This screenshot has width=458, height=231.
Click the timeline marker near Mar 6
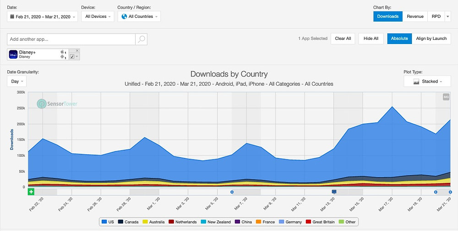click(x=232, y=192)
